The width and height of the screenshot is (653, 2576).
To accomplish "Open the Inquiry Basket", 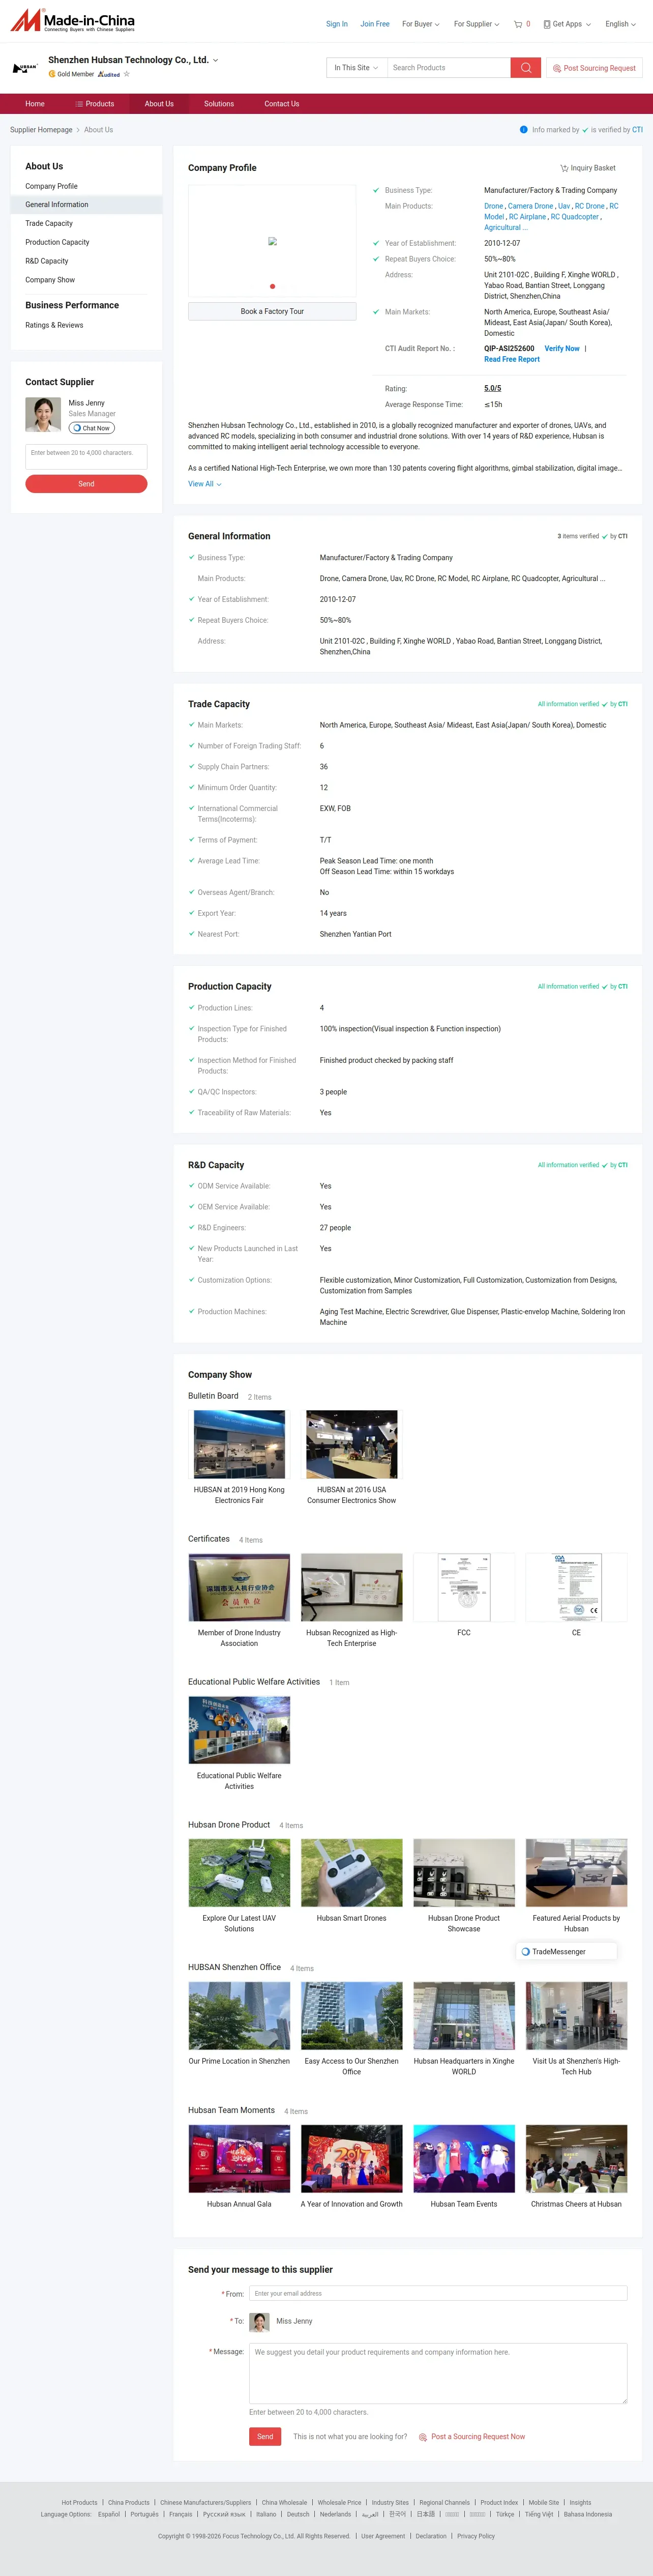I will (x=588, y=168).
